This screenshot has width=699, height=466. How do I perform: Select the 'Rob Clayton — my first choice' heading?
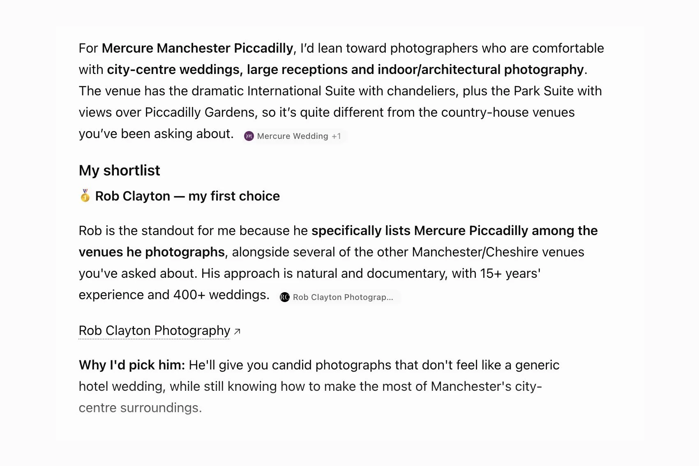tap(187, 196)
